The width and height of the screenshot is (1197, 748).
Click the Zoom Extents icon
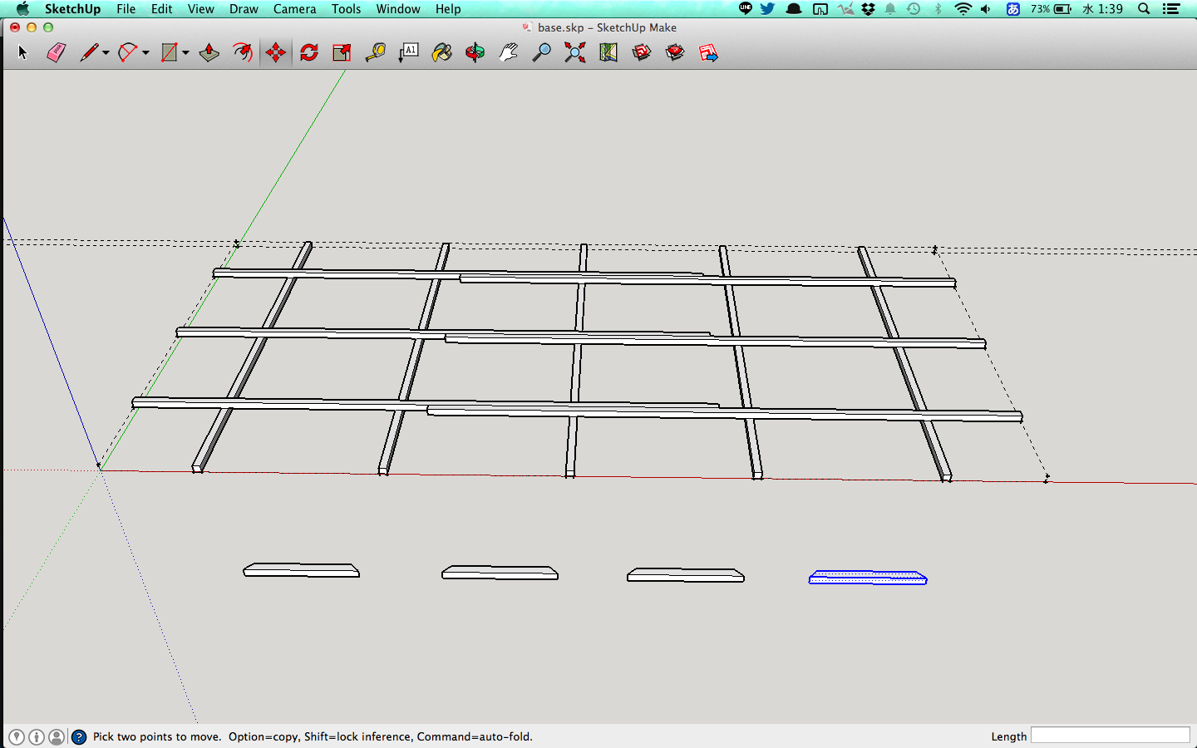coord(574,53)
